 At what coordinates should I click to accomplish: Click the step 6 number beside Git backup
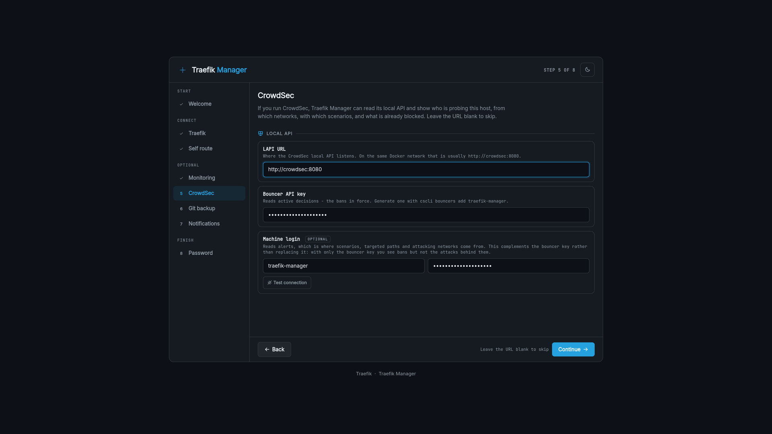pyautogui.click(x=181, y=209)
